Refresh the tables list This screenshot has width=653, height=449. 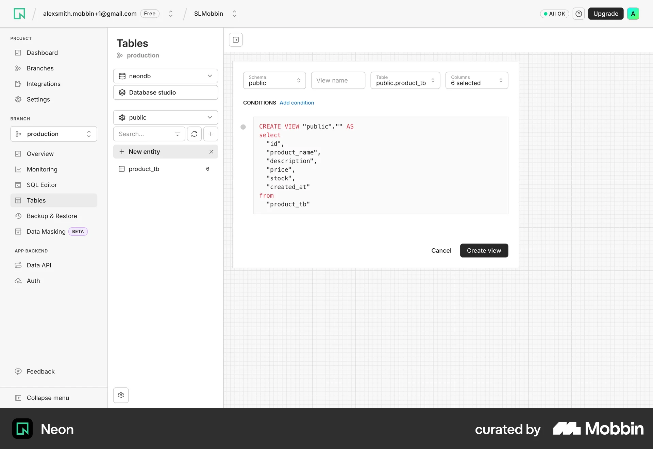[194, 134]
